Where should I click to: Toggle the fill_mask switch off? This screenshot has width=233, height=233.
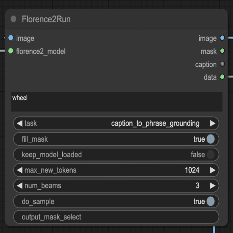210,139
